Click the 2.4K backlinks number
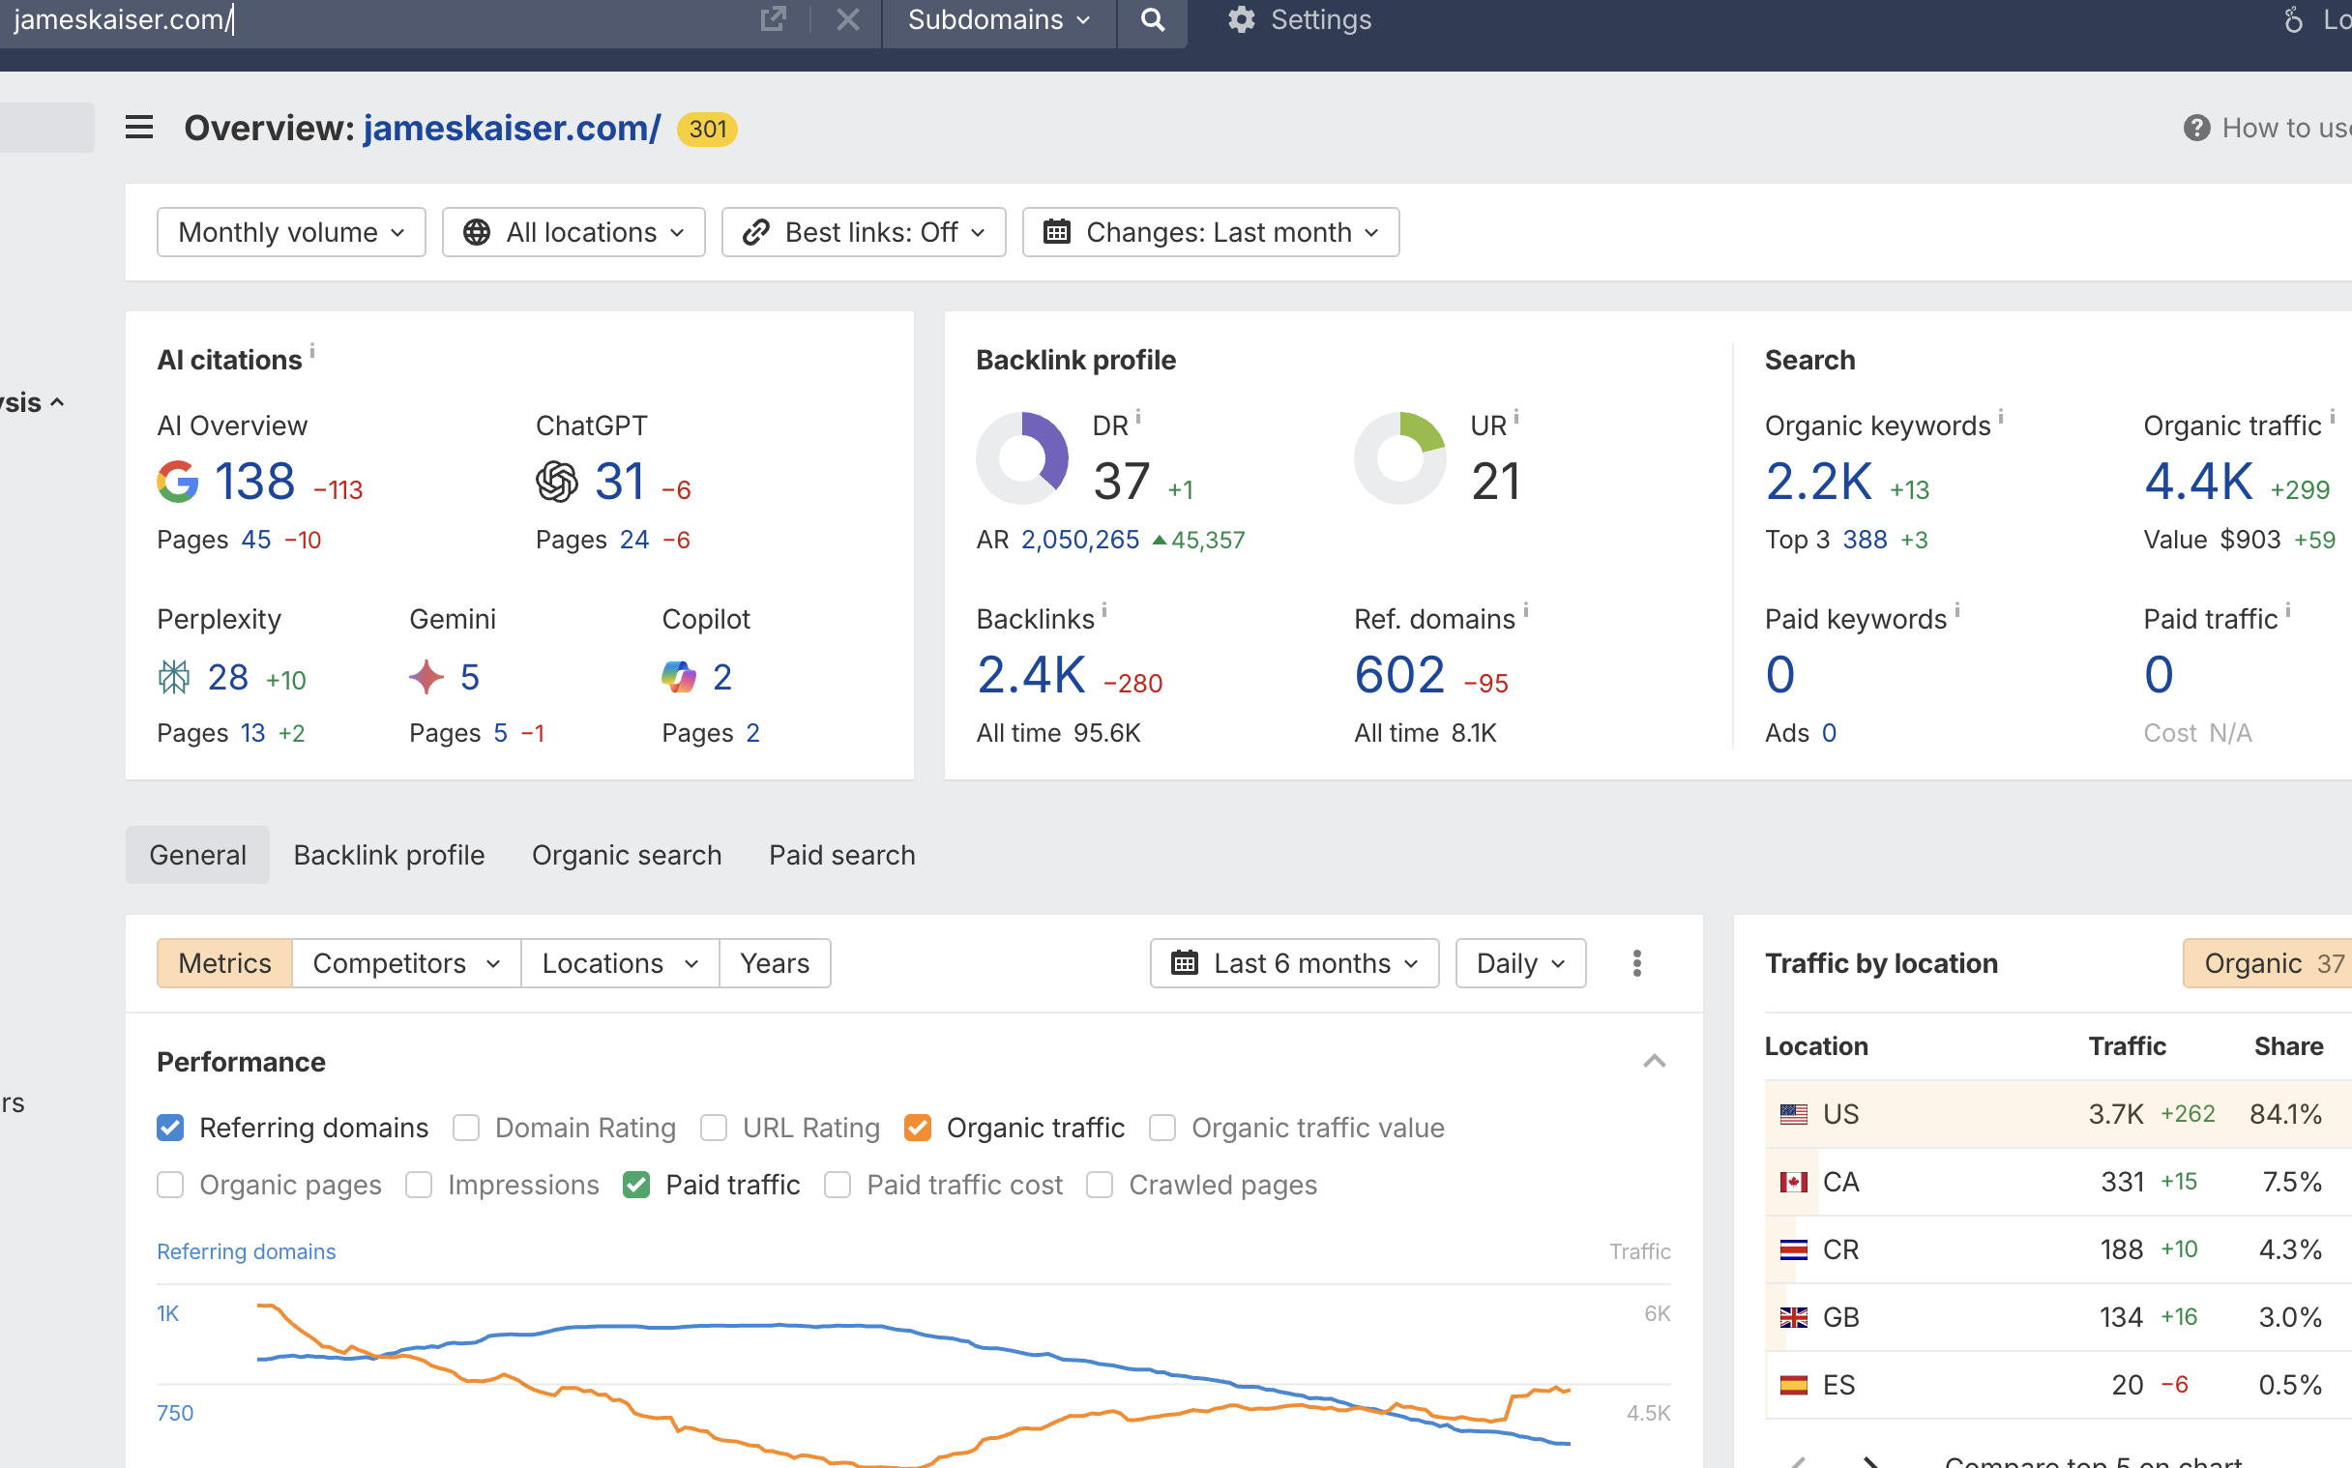 [1030, 676]
